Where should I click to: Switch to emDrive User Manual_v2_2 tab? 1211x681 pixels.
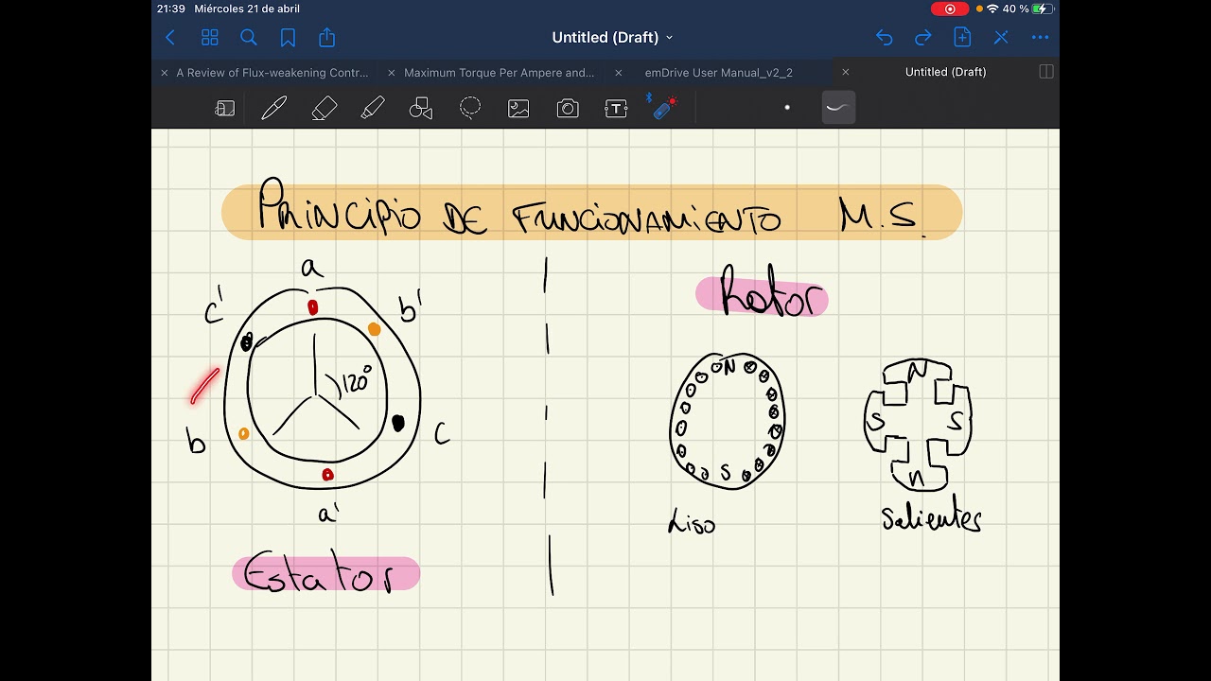[719, 72]
